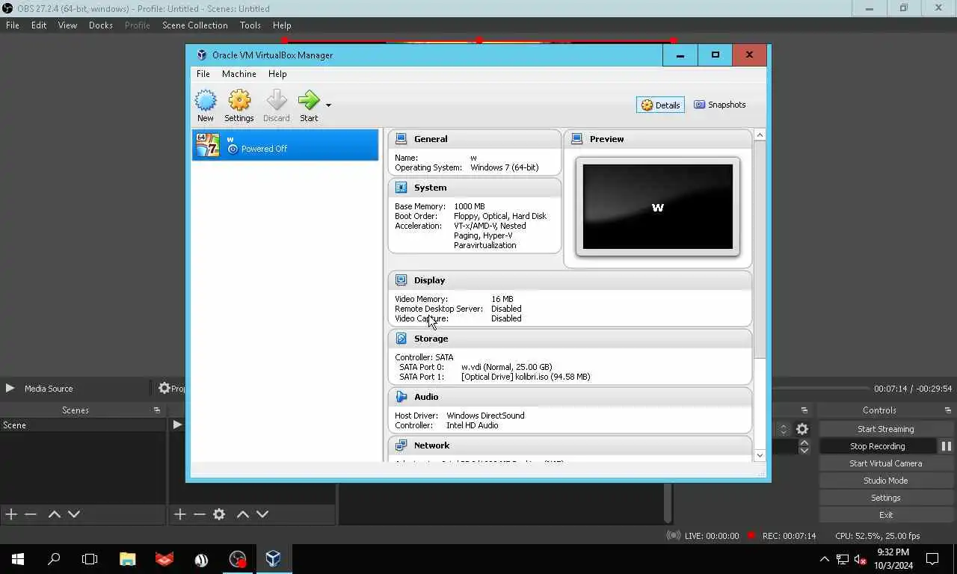Open Windows taskbar search

[x=54, y=559]
